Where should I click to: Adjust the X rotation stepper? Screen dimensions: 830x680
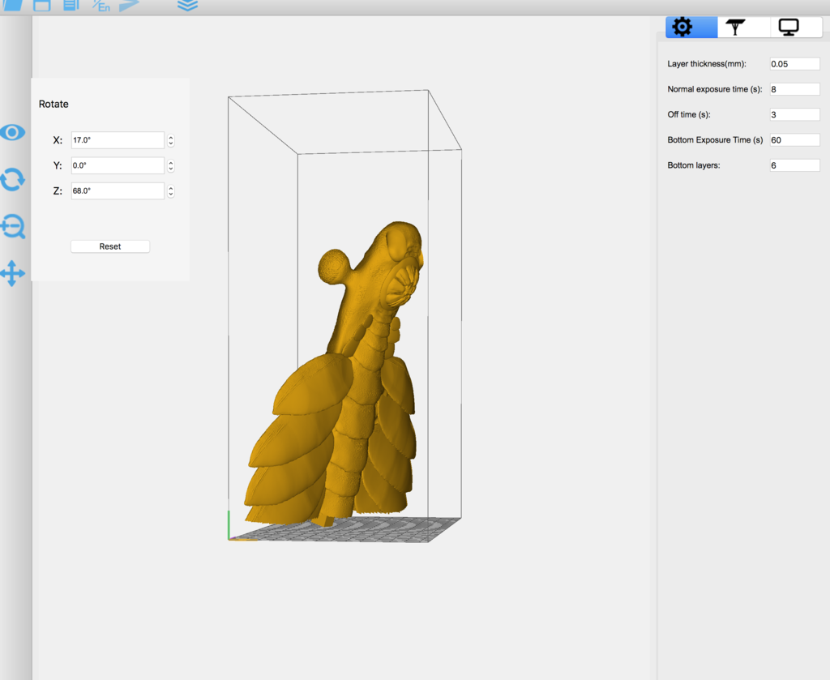[171, 140]
